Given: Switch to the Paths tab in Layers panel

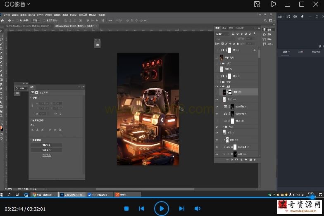Looking at the screenshot, I should 231,28.
